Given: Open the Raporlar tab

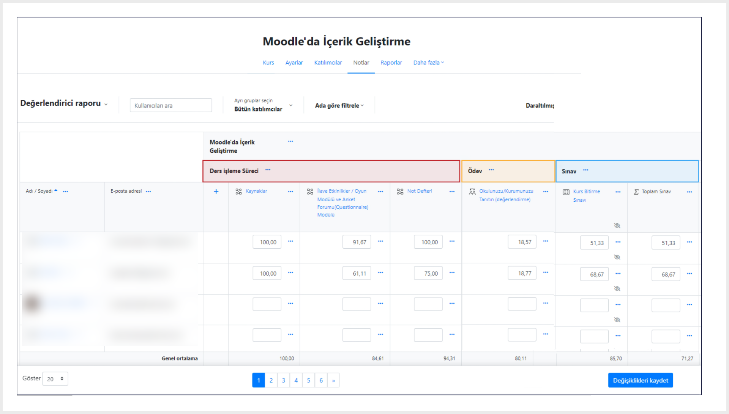Looking at the screenshot, I should pos(391,63).
